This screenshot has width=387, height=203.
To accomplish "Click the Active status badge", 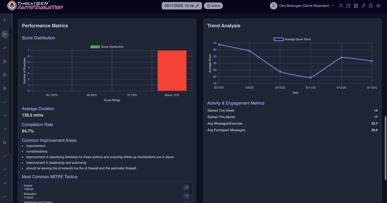I will click(213, 6).
